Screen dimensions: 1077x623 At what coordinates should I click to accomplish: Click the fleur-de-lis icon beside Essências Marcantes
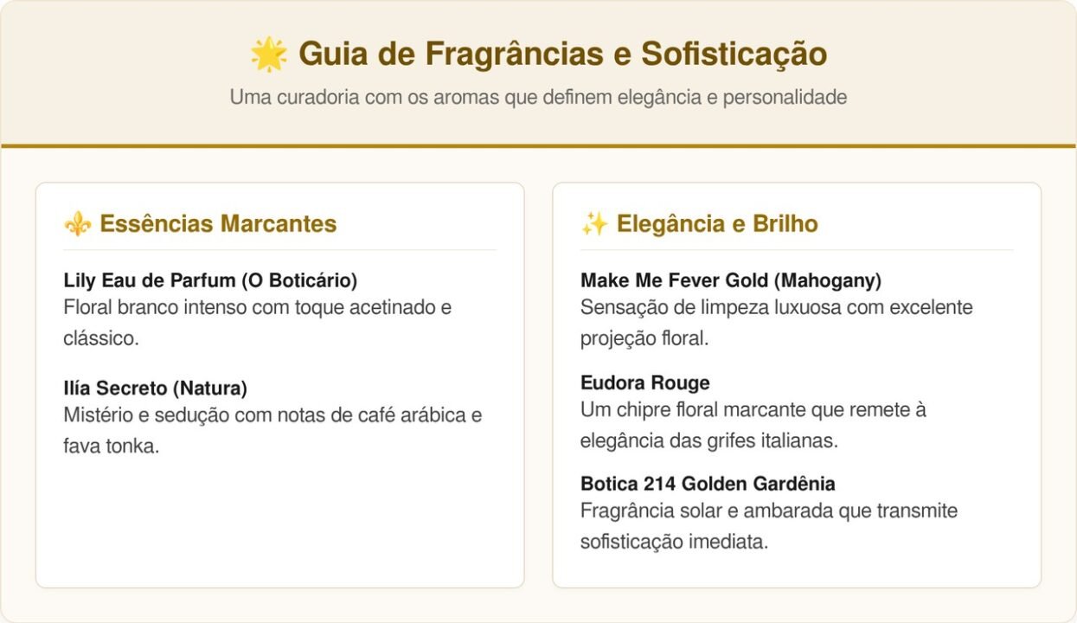point(77,224)
